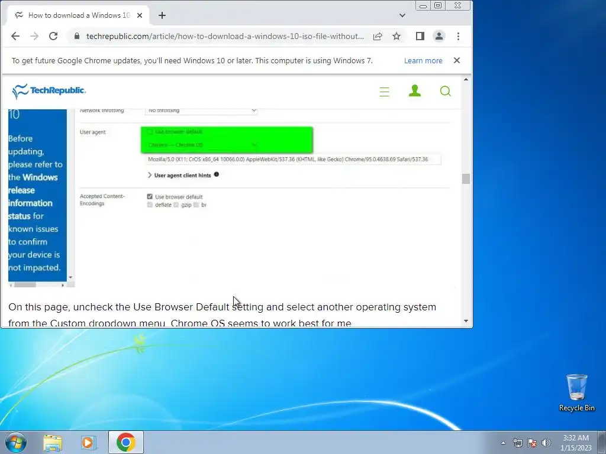Viewport: 606px width, 454px height.
Task: Restore down the Chrome window
Action: pos(438,6)
